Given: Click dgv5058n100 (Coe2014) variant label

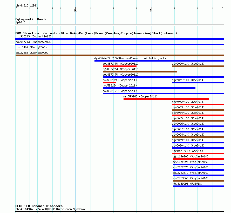Looking at the screenshot, I should (188, 135).
